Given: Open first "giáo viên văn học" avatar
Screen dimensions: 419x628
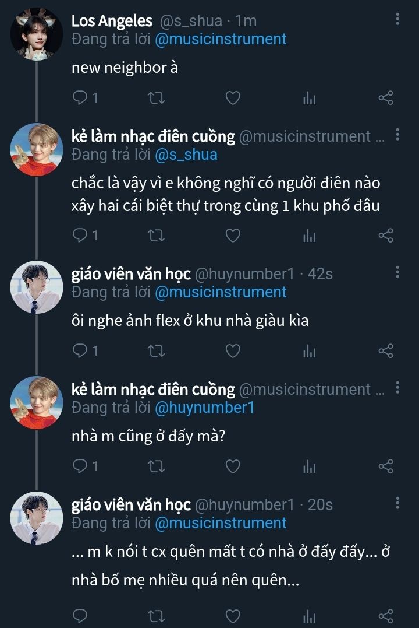Looking at the screenshot, I should (x=36, y=286).
